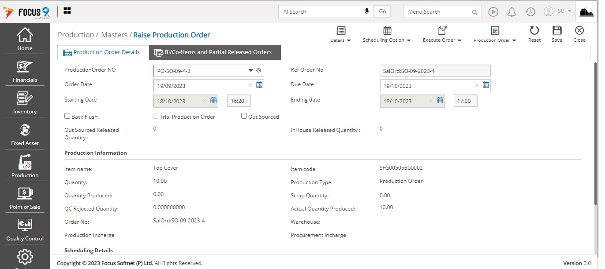
Task: Switch to Production Order Details tab
Action: (x=103, y=52)
